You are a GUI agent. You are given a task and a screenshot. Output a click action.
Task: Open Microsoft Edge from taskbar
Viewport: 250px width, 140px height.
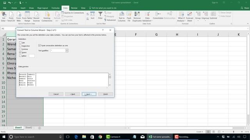tap(76, 136)
